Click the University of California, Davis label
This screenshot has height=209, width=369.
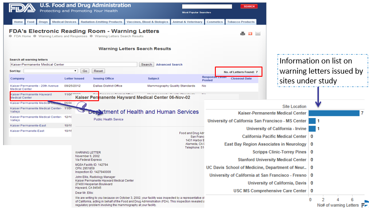[277, 183]
